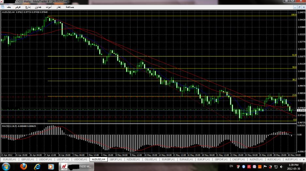Click the EN language indicator in taskbar
306x171 pixels.
tap(231, 166)
